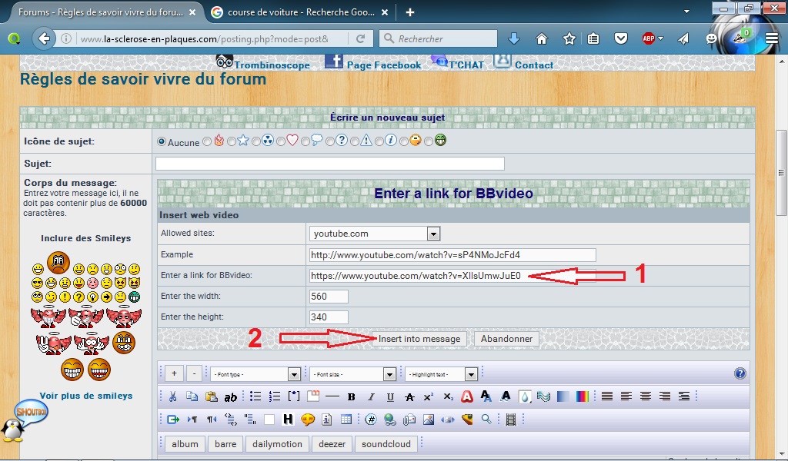
Task: Underline text using the U icon
Action: click(390, 396)
